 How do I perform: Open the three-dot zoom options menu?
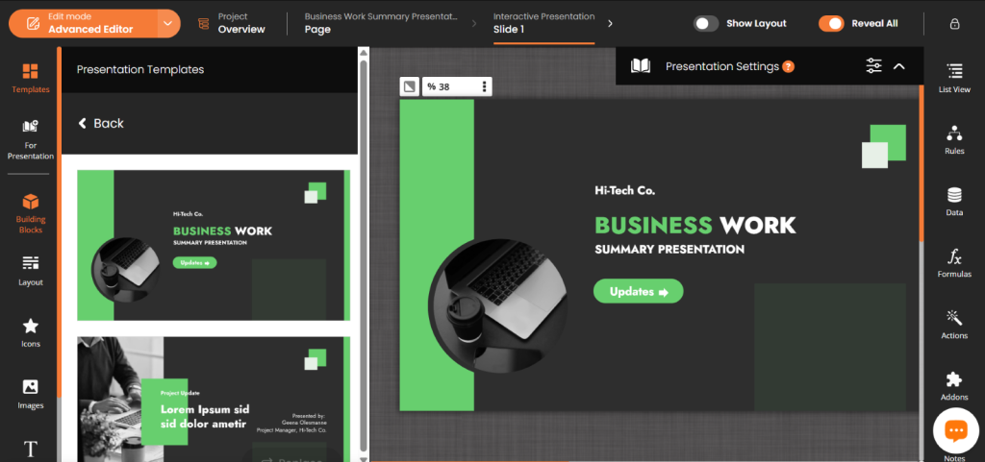click(x=484, y=86)
